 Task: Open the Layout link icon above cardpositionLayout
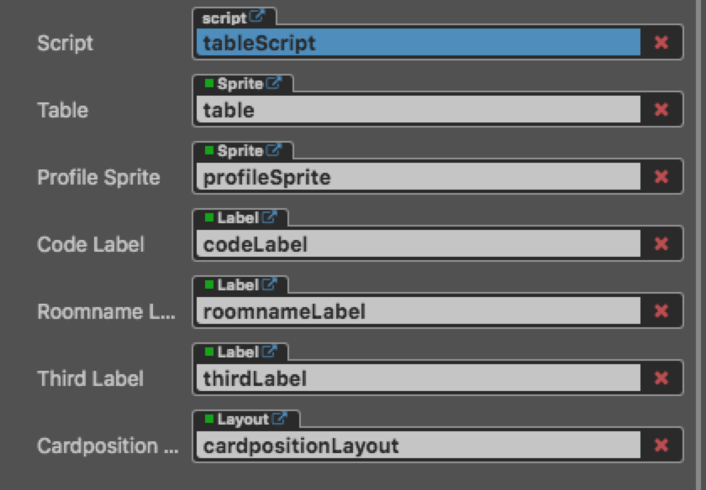coord(280,420)
